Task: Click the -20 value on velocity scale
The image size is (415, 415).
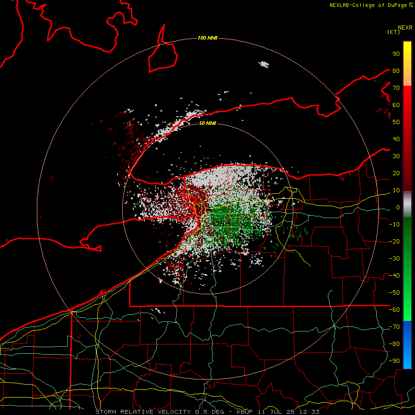Action: point(394,241)
